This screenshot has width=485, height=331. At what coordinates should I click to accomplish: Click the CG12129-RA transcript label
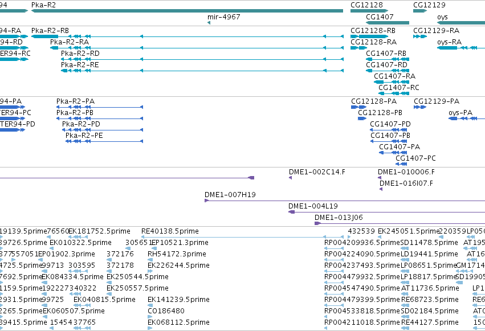click(x=436, y=31)
